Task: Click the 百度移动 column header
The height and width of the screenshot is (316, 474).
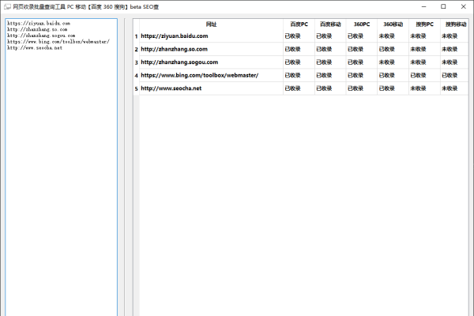Action: 330,25
